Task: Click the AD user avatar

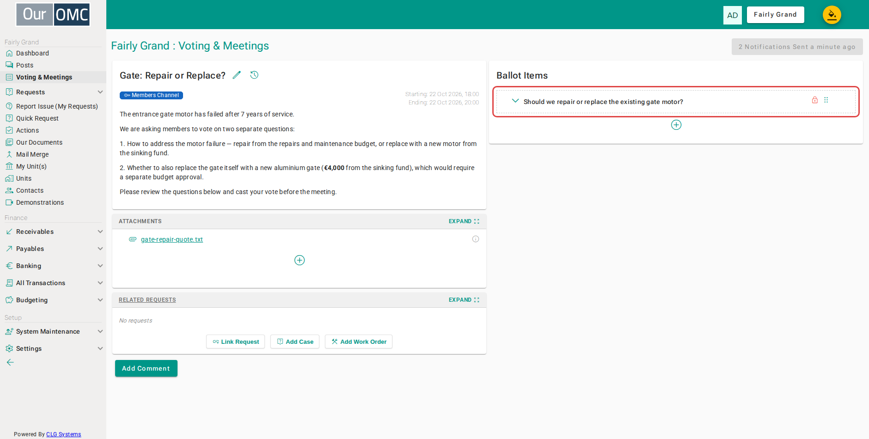Action: (x=733, y=15)
